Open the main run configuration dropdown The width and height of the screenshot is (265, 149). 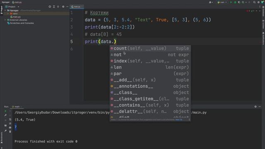click(222, 2)
